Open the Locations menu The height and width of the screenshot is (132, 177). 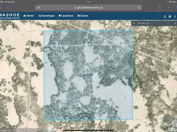click(x=66, y=16)
